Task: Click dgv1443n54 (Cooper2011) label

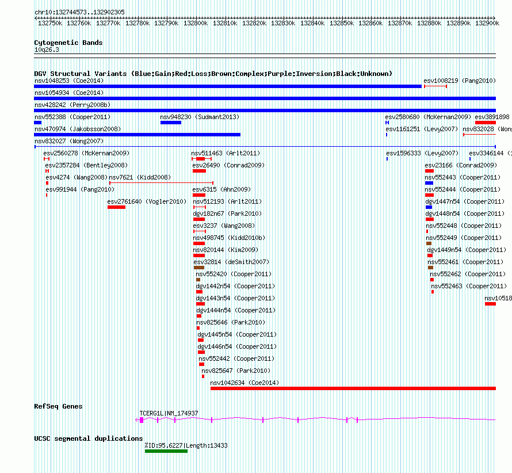Action: tap(235, 298)
